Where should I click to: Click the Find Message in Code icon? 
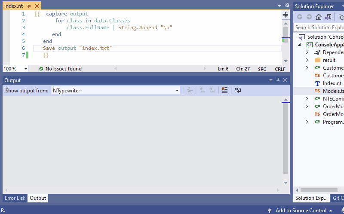pyautogui.click(x=190, y=90)
